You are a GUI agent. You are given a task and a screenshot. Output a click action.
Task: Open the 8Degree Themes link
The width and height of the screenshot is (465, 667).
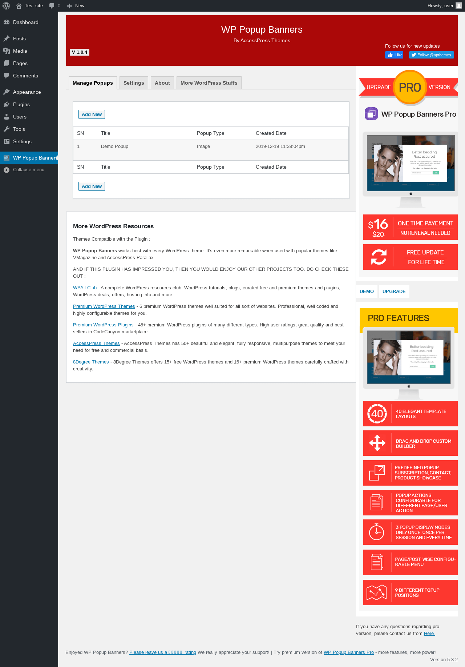91,362
